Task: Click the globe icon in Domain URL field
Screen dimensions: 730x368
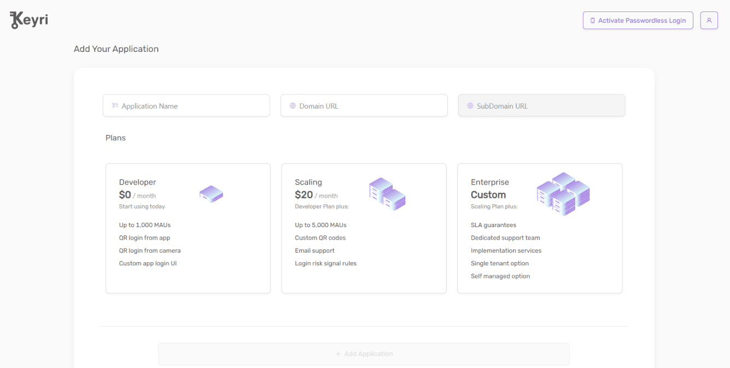Action: pos(293,106)
